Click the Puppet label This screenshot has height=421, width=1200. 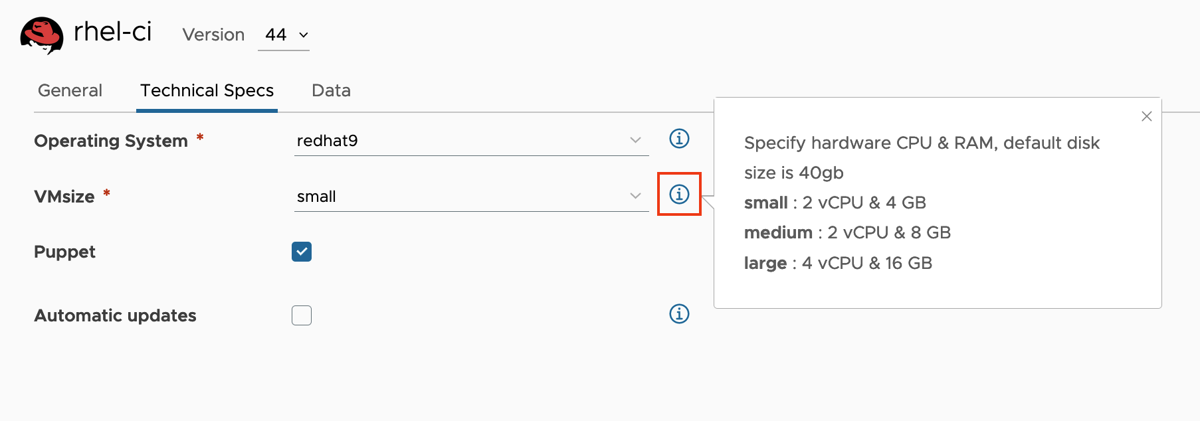[64, 252]
